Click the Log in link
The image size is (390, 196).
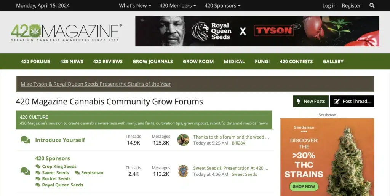pyautogui.click(x=329, y=5)
